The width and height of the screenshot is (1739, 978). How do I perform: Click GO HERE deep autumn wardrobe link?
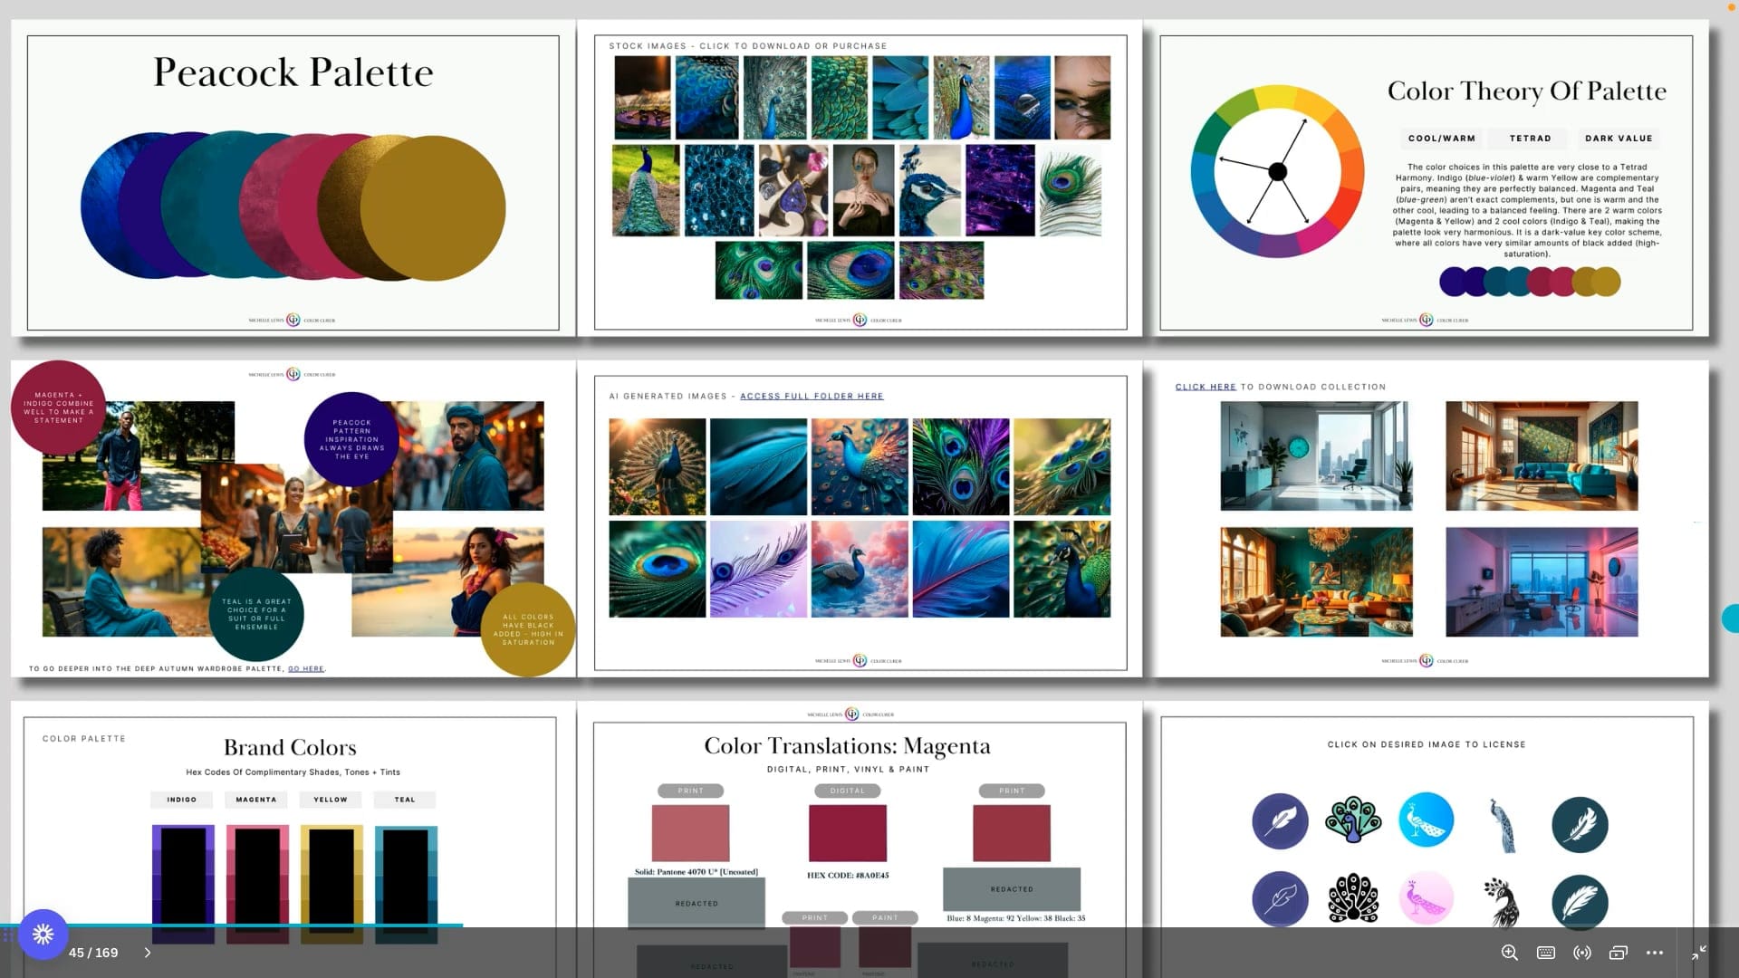coord(305,669)
